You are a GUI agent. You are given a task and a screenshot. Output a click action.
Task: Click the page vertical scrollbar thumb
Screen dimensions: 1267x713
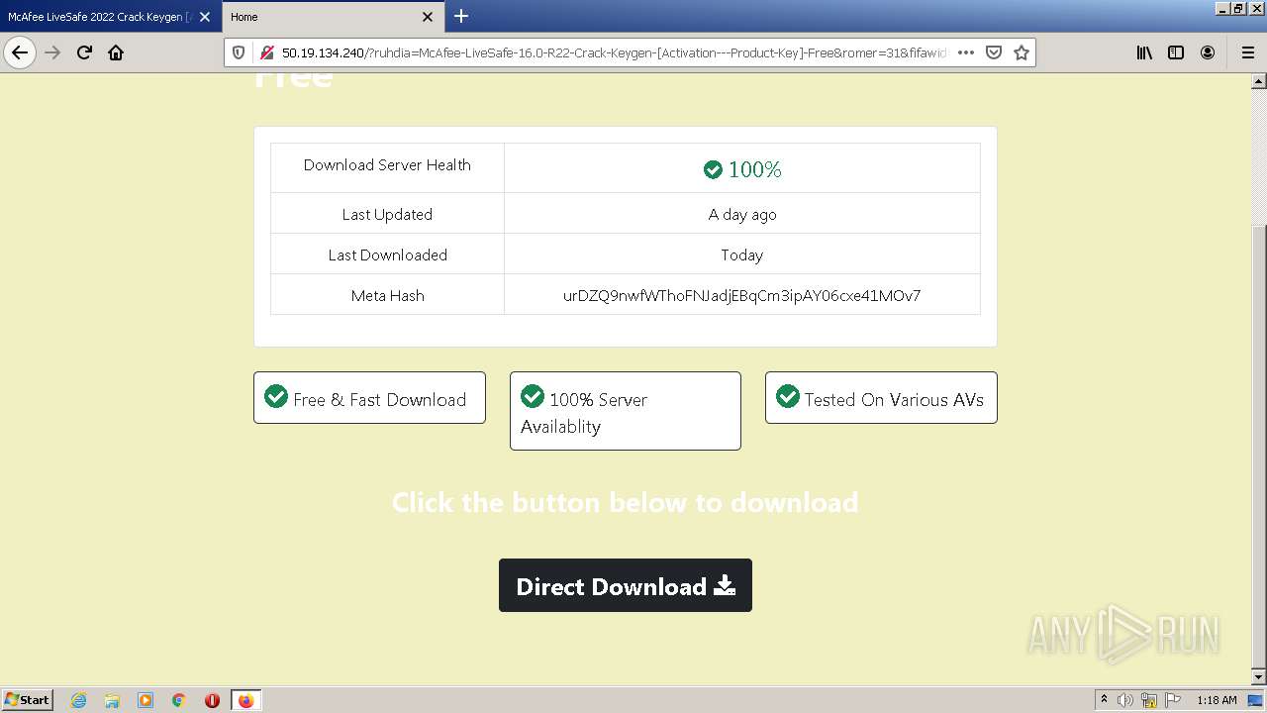pyautogui.click(x=1259, y=446)
